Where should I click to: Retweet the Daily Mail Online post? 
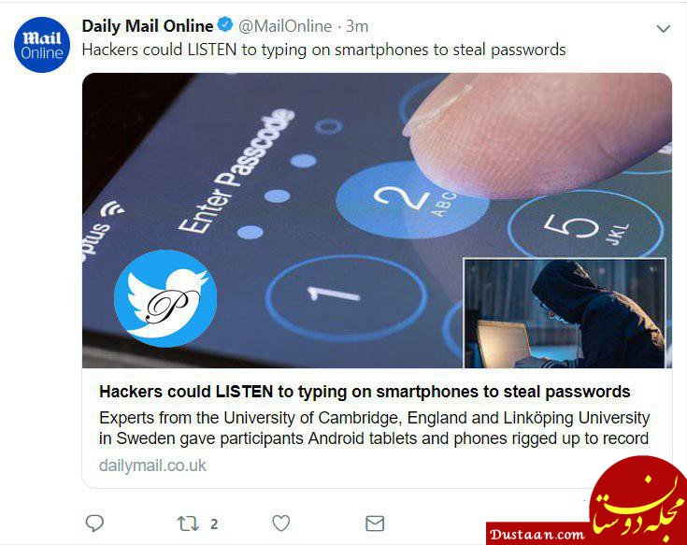(188, 523)
